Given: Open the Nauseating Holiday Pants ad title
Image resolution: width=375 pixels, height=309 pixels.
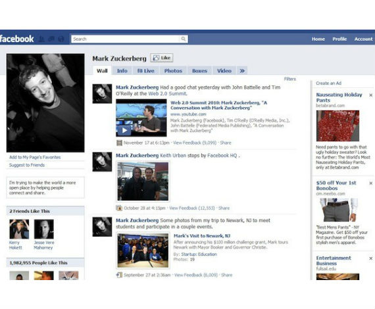Looking at the screenshot, I should 339,97.
